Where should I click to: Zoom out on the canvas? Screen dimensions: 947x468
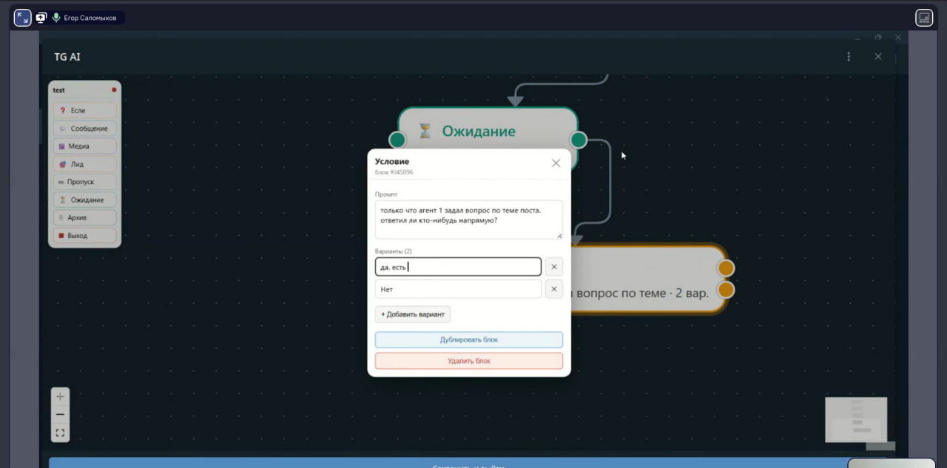60,415
